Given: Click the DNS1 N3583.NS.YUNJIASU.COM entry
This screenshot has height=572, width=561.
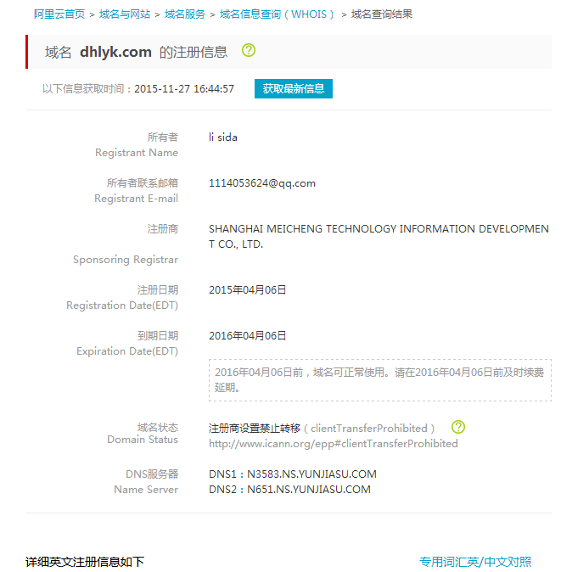Looking at the screenshot, I should pos(292,474).
